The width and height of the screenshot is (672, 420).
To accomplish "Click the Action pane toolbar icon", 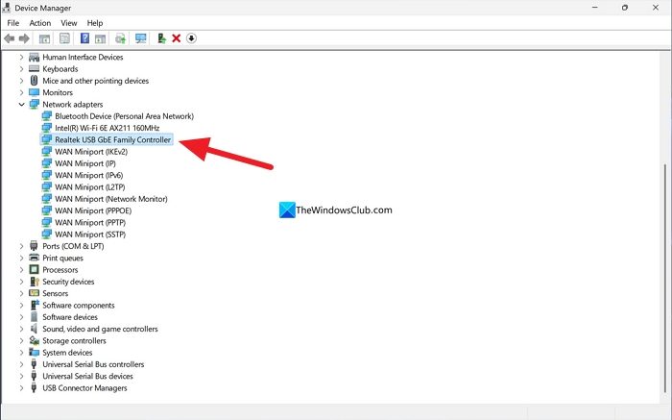I will pos(100,38).
